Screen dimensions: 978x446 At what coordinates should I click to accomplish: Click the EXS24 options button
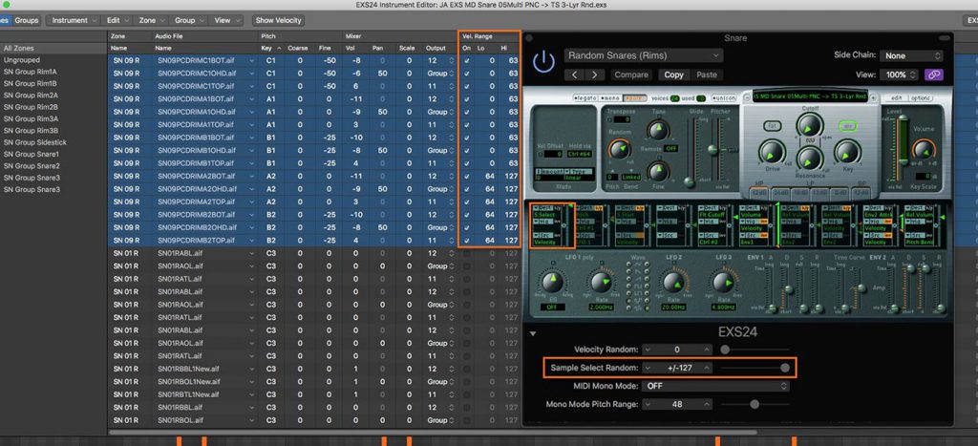tap(921, 98)
